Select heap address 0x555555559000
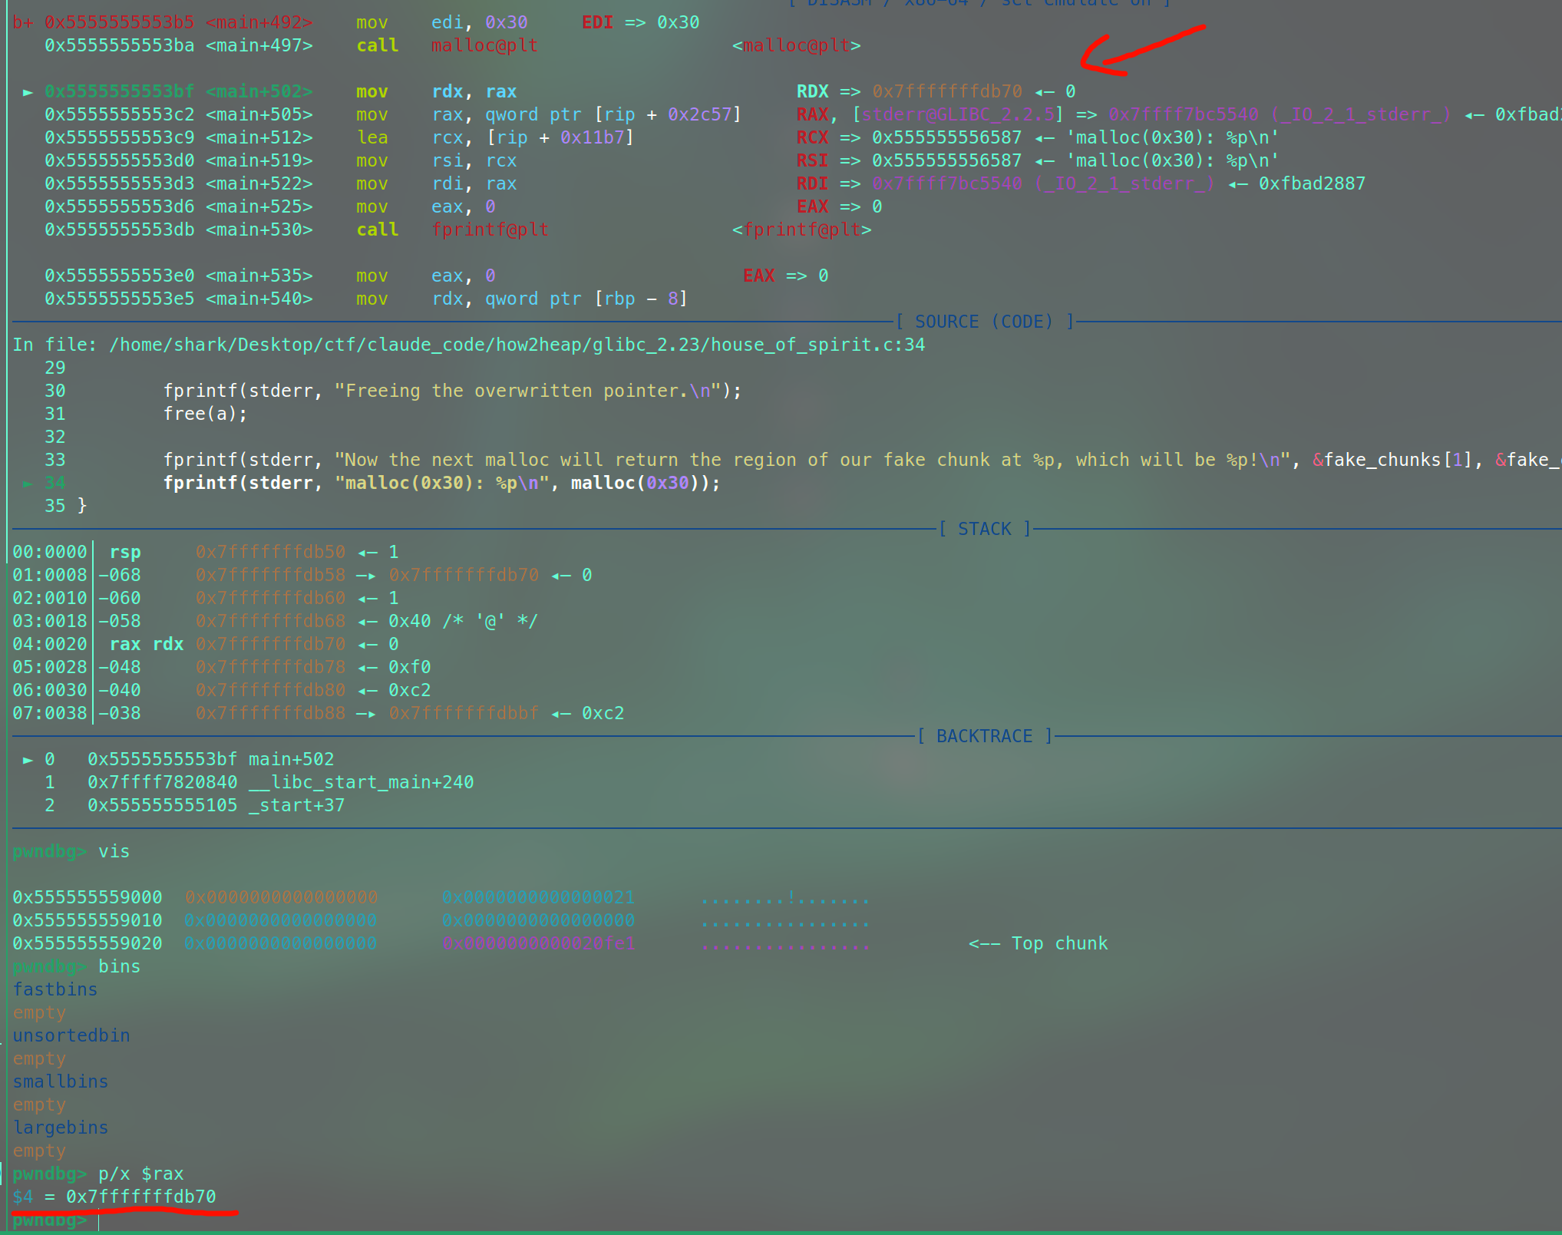The height and width of the screenshot is (1235, 1562). [87, 897]
